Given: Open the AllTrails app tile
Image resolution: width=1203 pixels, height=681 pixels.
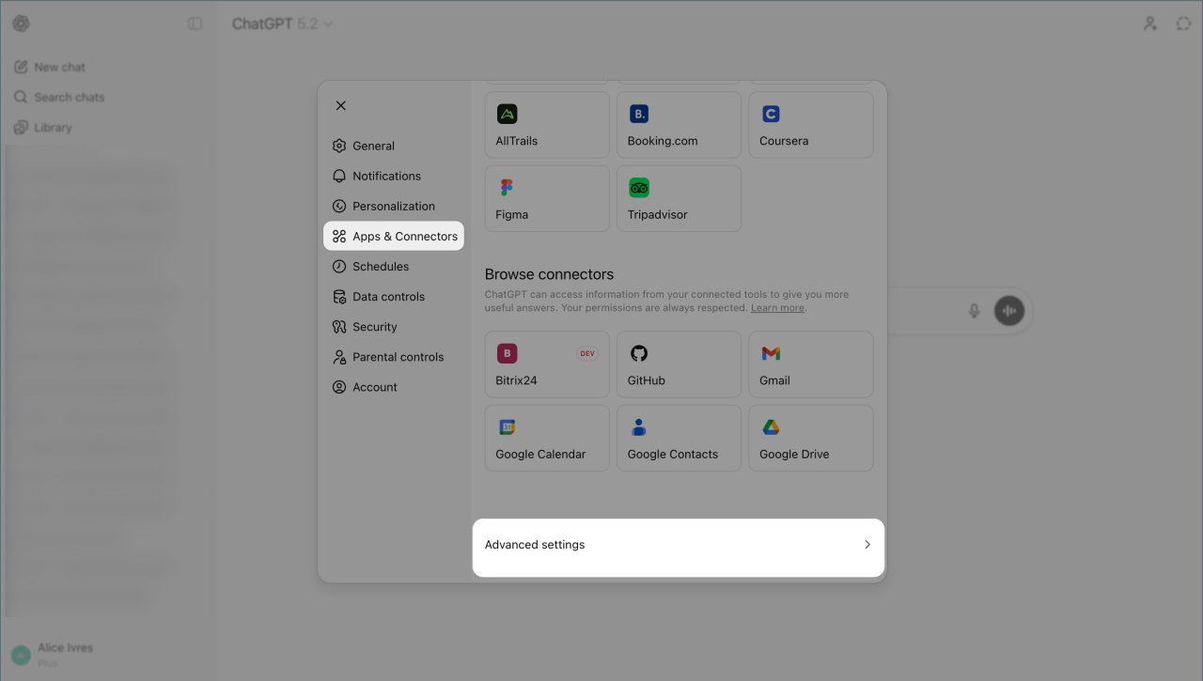Looking at the screenshot, I should point(547,125).
